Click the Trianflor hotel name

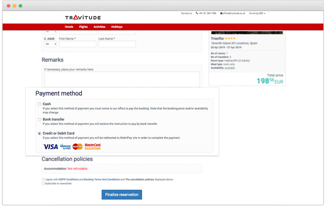pyautogui.click(x=217, y=39)
